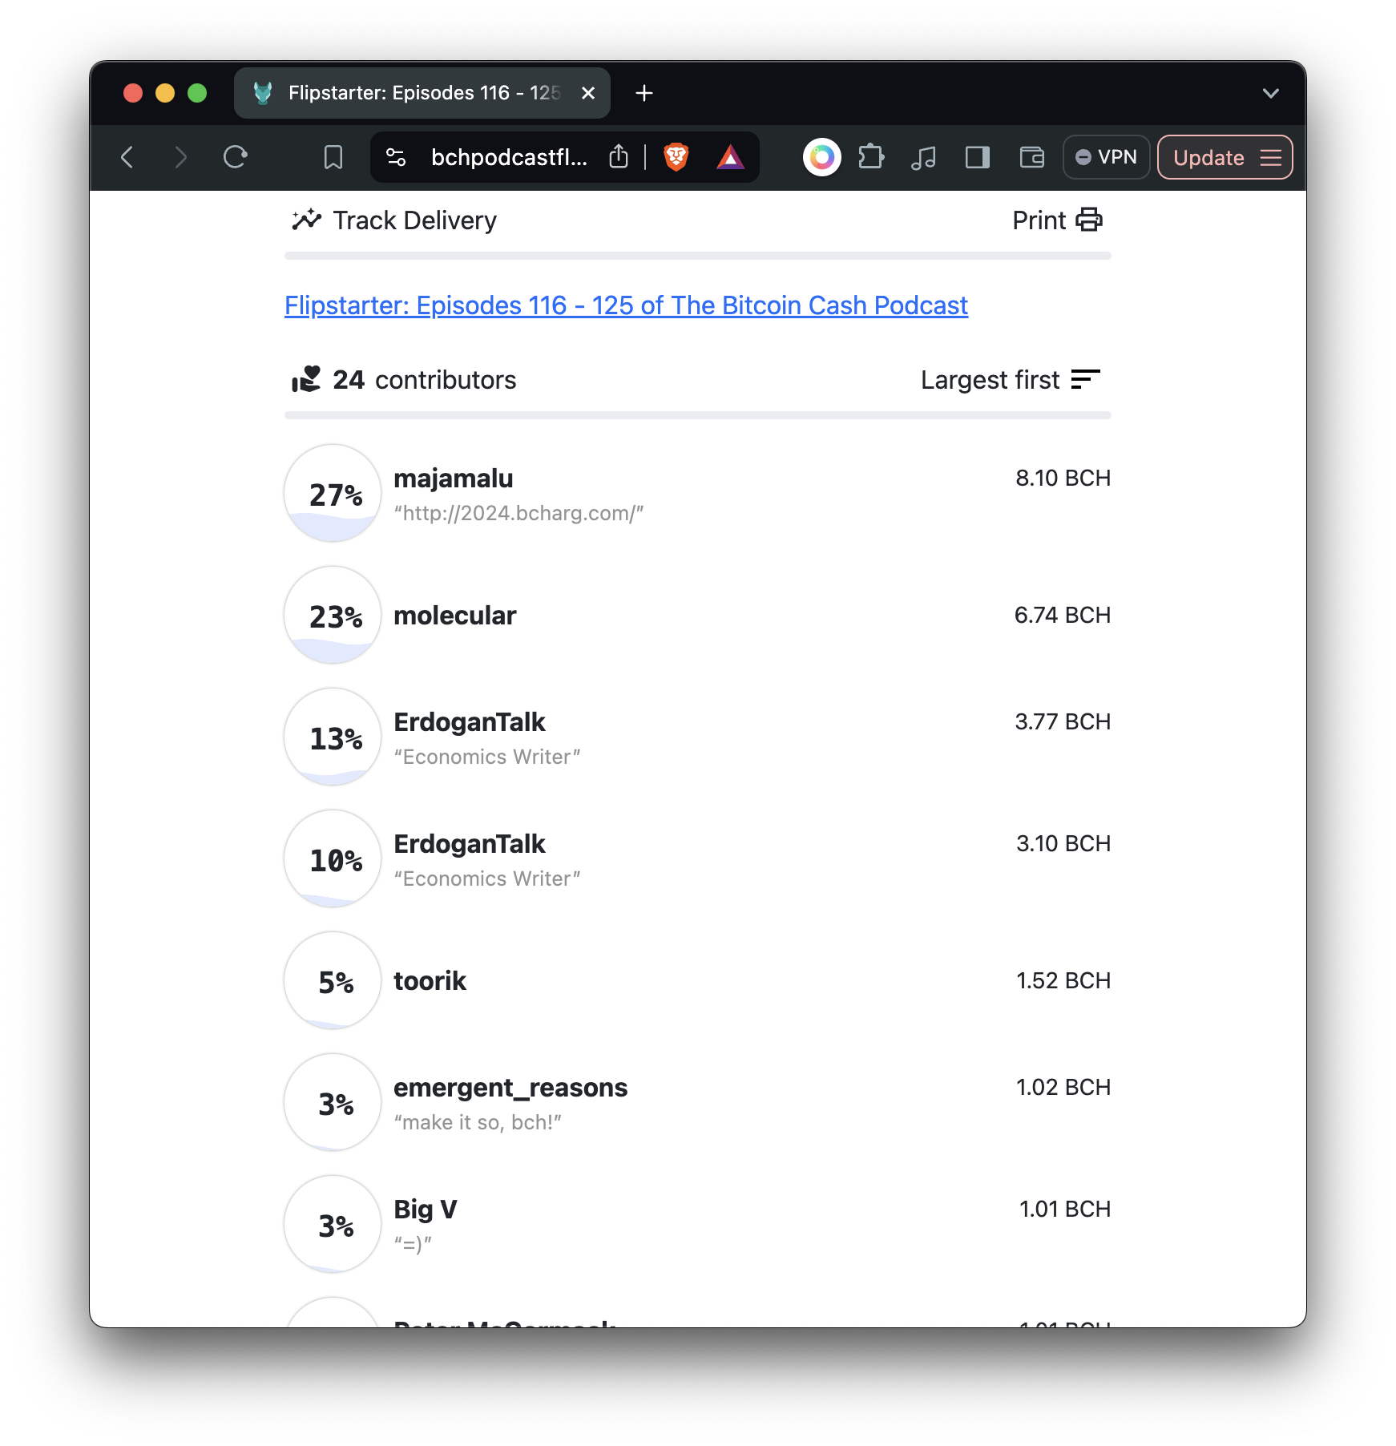Open a new tab with plus button
This screenshot has width=1396, height=1446.
click(x=644, y=93)
